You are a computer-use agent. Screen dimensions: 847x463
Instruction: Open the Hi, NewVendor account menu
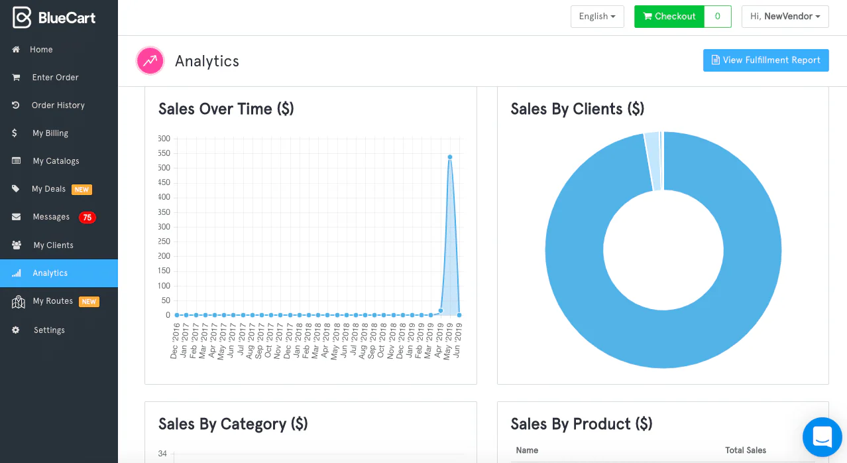tap(785, 17)
